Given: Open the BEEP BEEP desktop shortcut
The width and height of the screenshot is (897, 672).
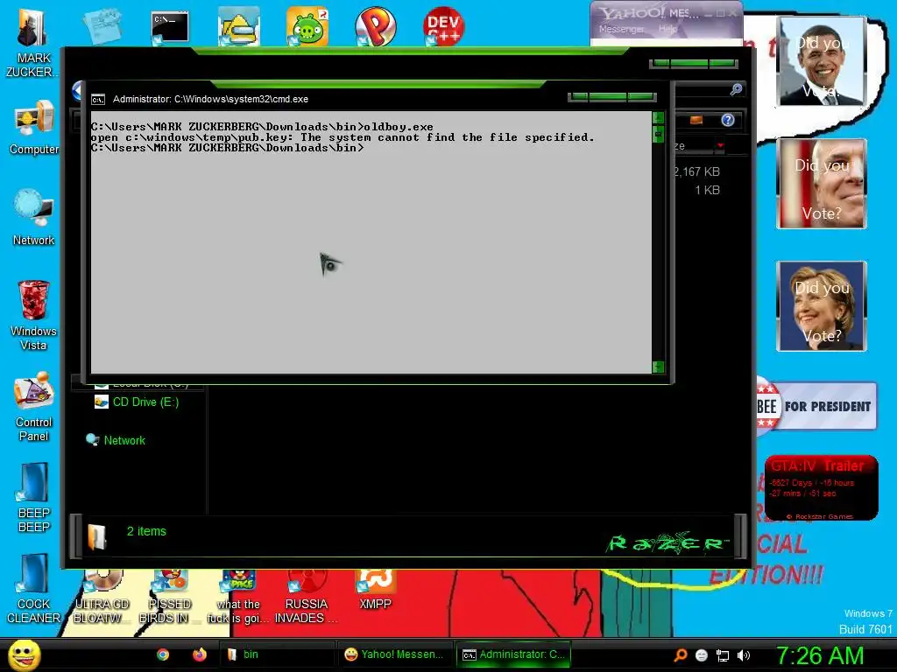Looking at the screenshot, I should coord(34,497).
